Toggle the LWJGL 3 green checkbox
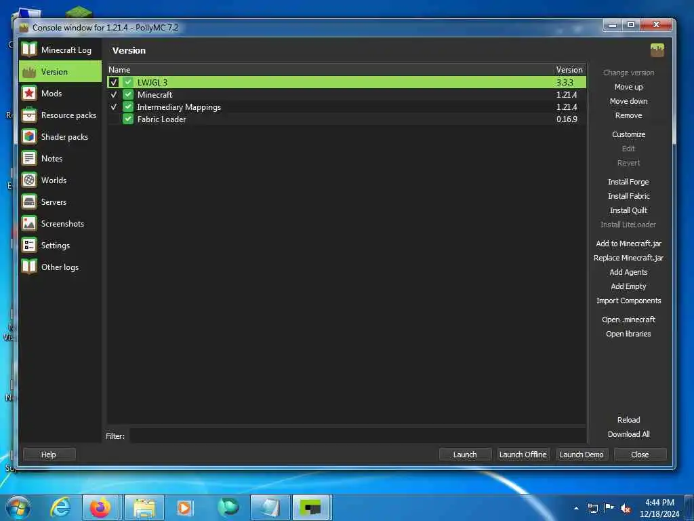The height and width of the screenshot is (521, 694). click(128, 82)
